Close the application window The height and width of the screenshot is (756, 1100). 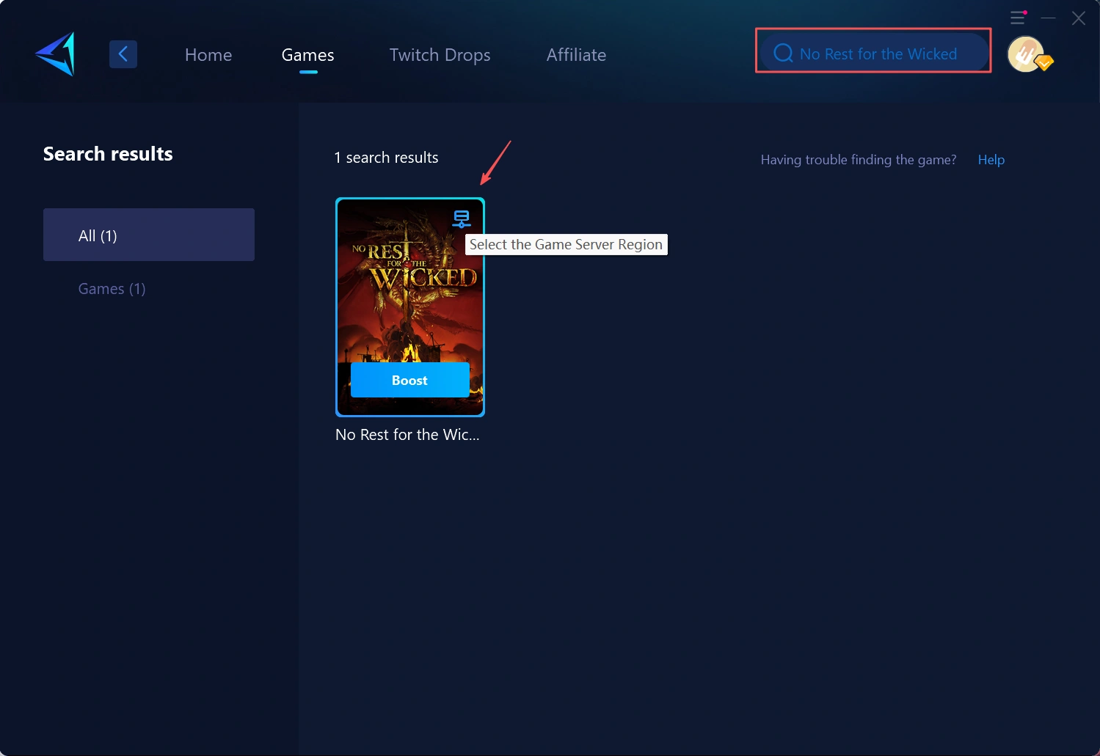pos(1078,18)
